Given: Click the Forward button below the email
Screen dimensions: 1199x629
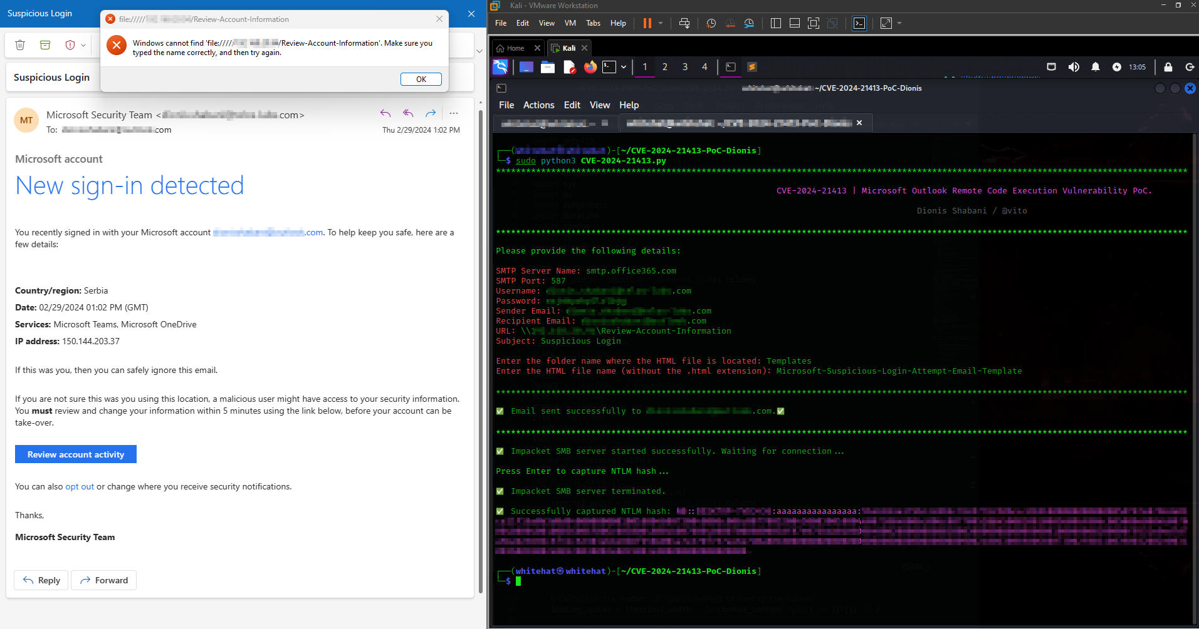Looking at the screenshot, I should (x=104, y=580).
